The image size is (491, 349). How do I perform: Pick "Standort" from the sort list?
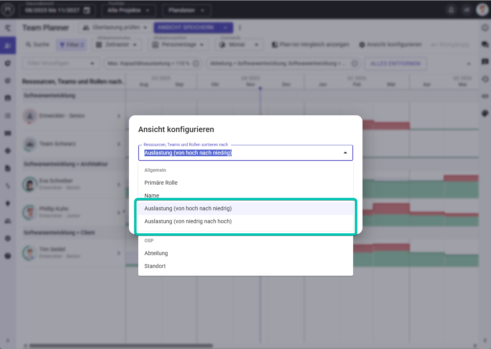155,266
